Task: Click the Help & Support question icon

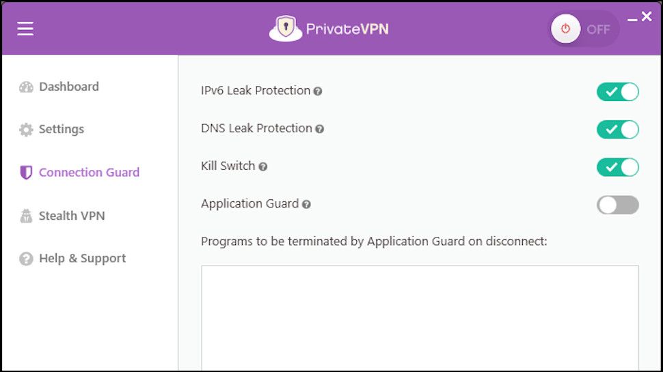Action: 26,259
